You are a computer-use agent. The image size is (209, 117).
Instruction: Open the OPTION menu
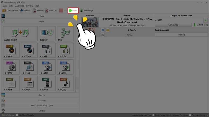(x=30, y=6)
